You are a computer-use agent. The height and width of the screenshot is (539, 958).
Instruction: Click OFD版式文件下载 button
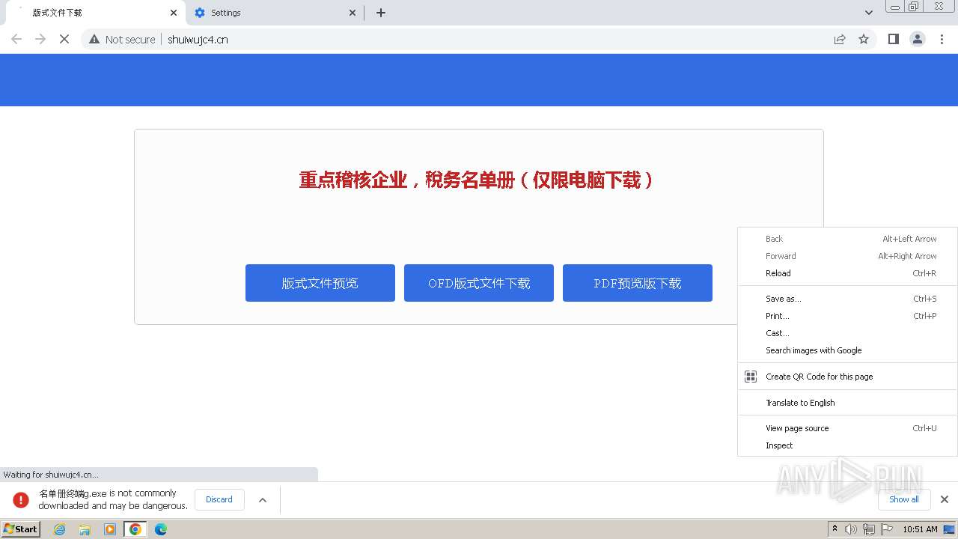(x=479, y=283)
